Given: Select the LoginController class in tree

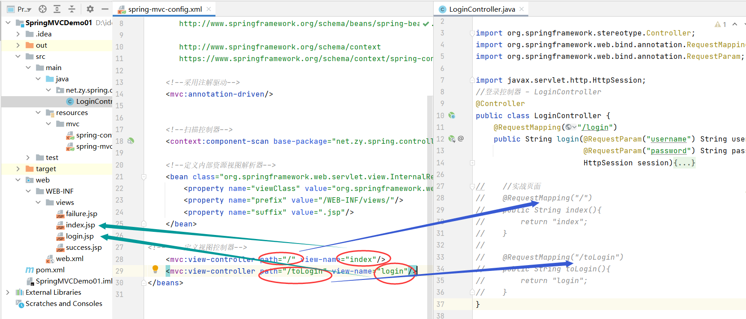Looking at the screenshot, I should pos(89,101).
